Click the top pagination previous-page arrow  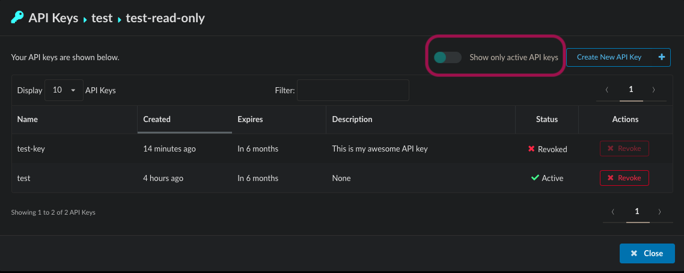(607, 90)
